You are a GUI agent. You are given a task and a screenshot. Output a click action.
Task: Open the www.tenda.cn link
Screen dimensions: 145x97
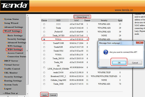124,10
